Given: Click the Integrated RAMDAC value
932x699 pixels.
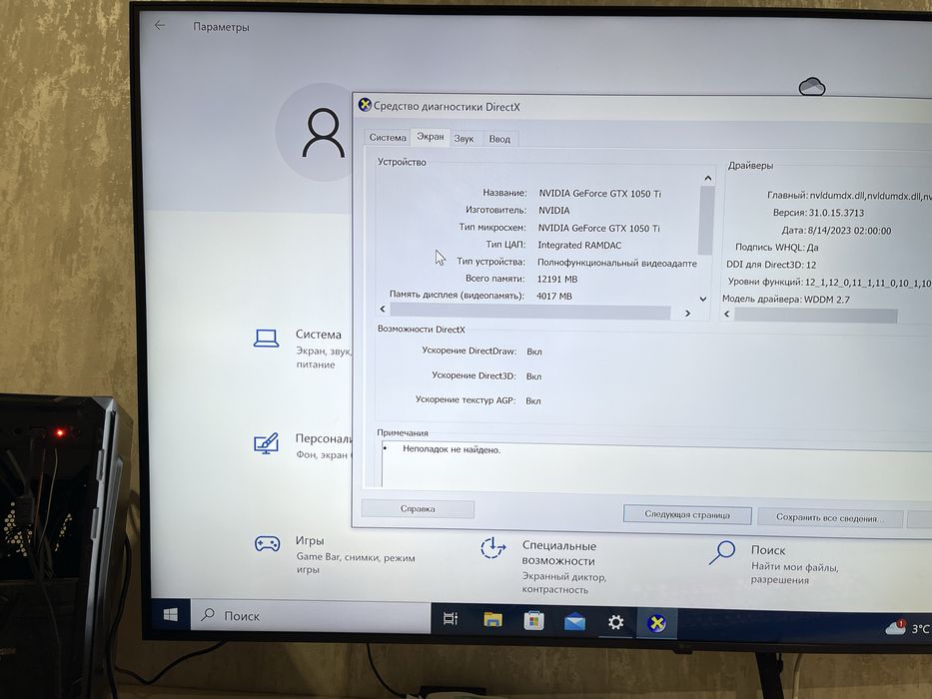Looking at the screenshot, I should [x=579, y=245].
